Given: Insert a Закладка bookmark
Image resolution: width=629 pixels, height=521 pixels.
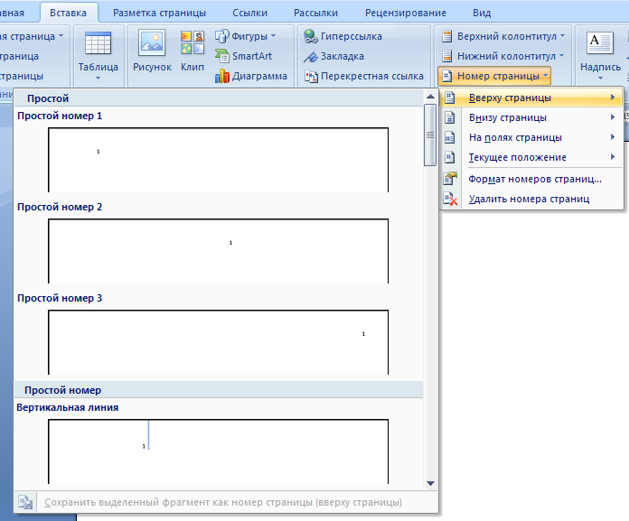Looking at the screenshot, I should point(333,56).
